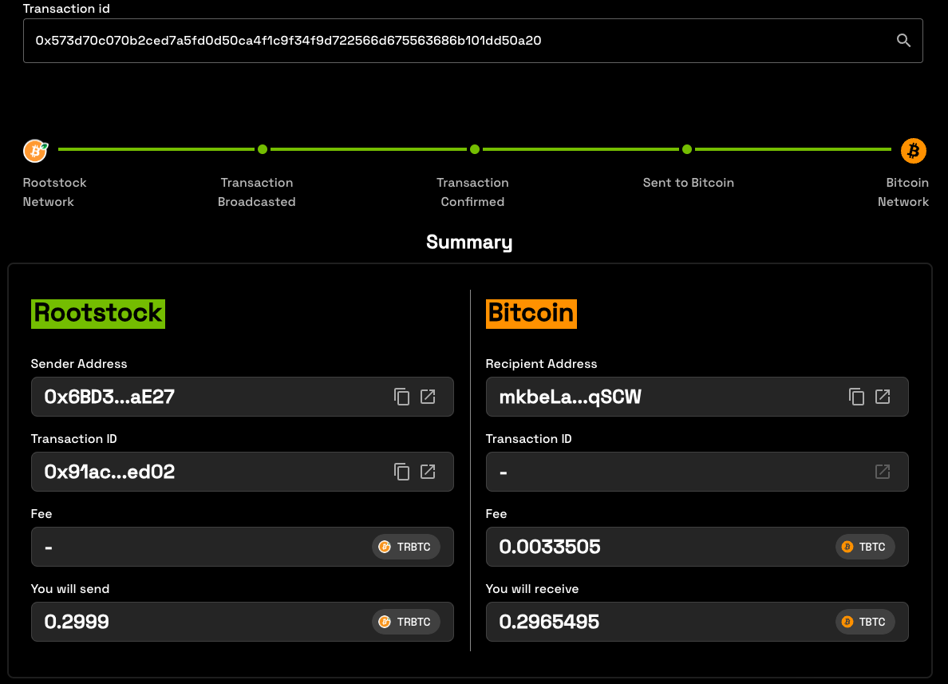Click the TRBTC badge on the Fee field
Viewport: 948px width, 684px height.
pyautogui.click(x=405, y=547)
